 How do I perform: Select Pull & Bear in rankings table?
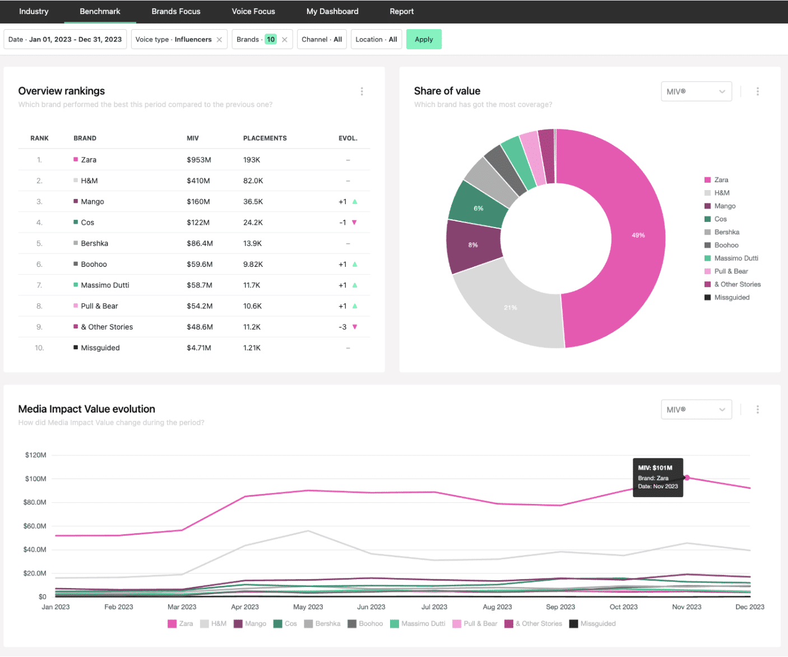pos(194,306)
